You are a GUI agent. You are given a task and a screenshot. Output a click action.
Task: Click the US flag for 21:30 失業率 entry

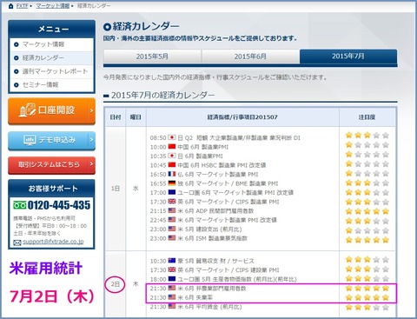pos(172,297)
